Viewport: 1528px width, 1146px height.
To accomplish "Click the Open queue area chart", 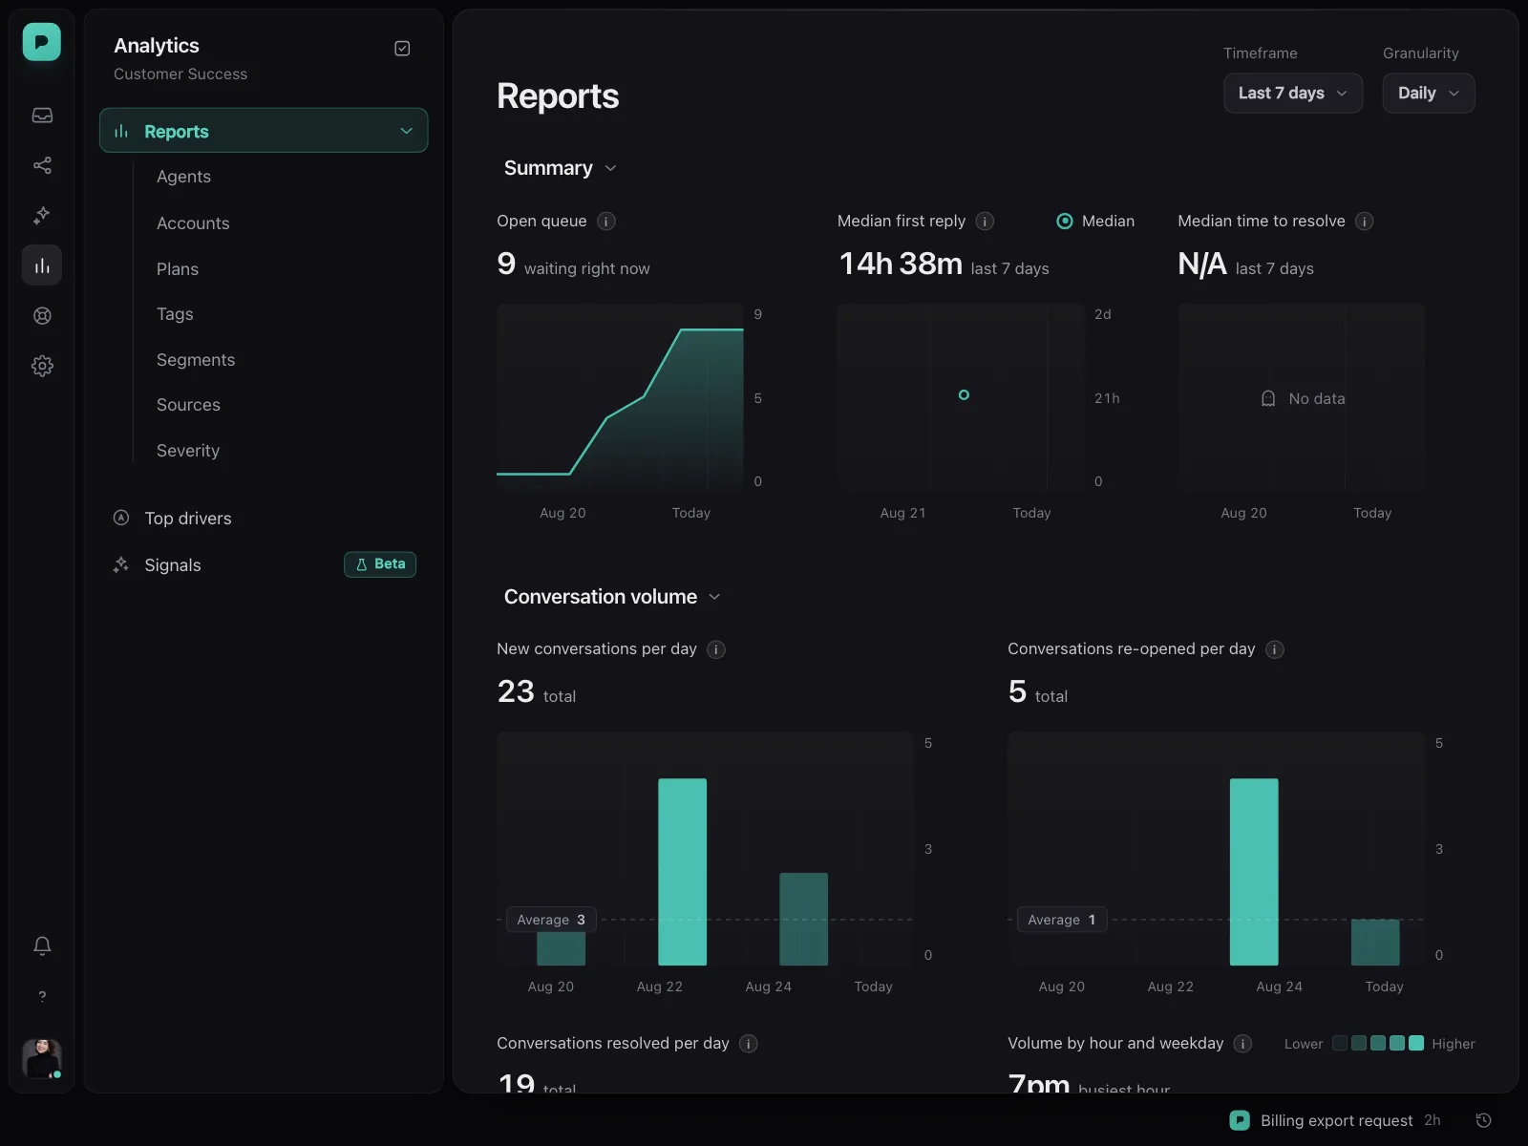I will (620, 397).
